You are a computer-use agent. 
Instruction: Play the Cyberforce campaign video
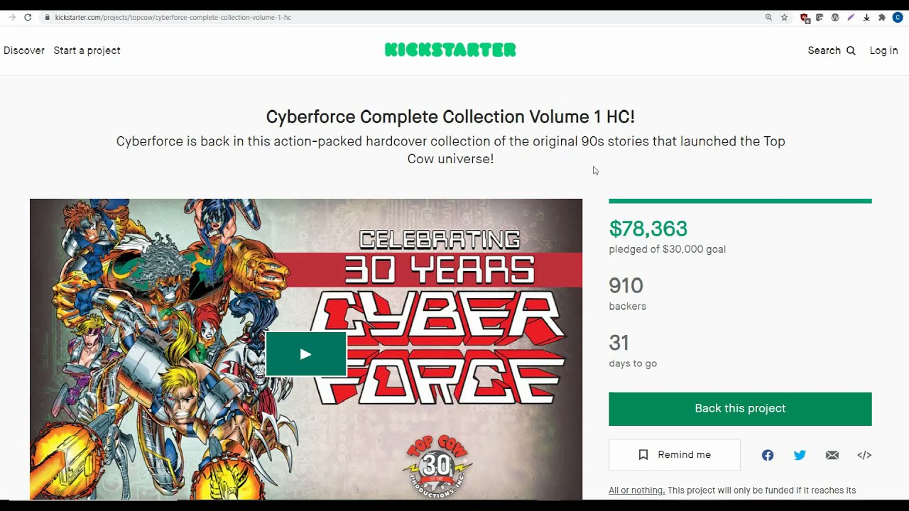click(305, 354)
